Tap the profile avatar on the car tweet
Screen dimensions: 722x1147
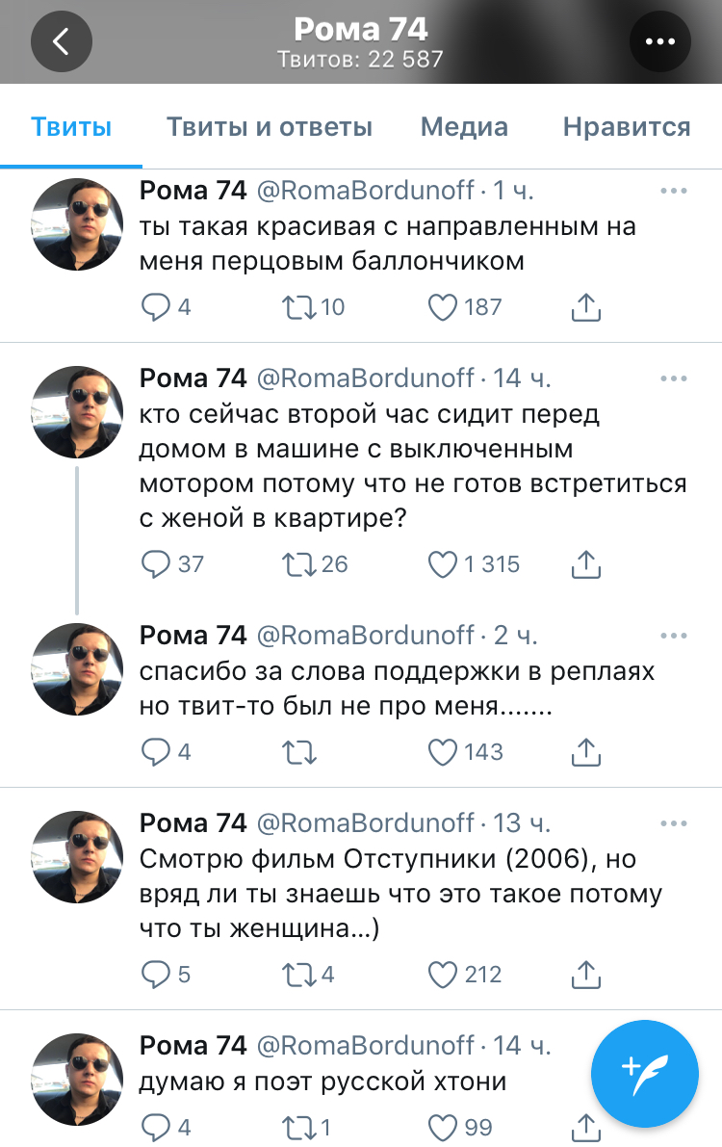(x=77, y=411)
